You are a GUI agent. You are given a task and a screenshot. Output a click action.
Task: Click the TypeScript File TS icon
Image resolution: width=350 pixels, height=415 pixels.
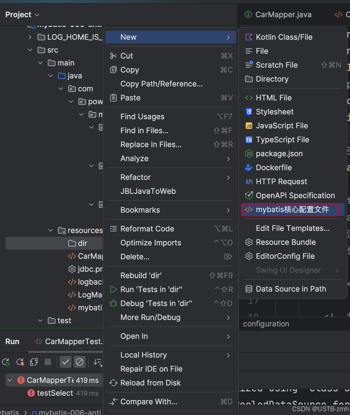click(x=249, y=140)
